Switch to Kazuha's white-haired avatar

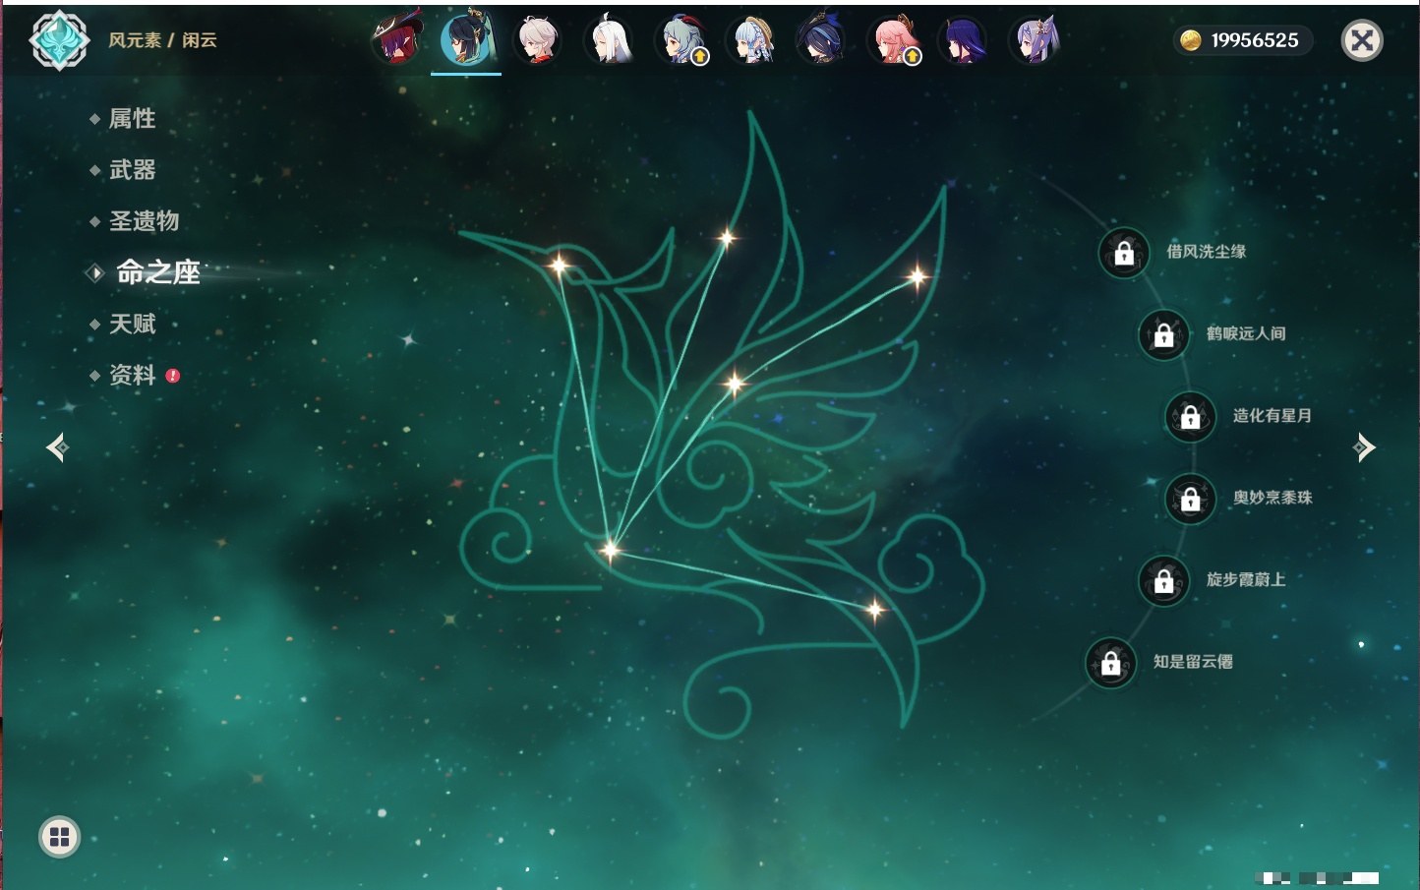[x=538, y=39]
